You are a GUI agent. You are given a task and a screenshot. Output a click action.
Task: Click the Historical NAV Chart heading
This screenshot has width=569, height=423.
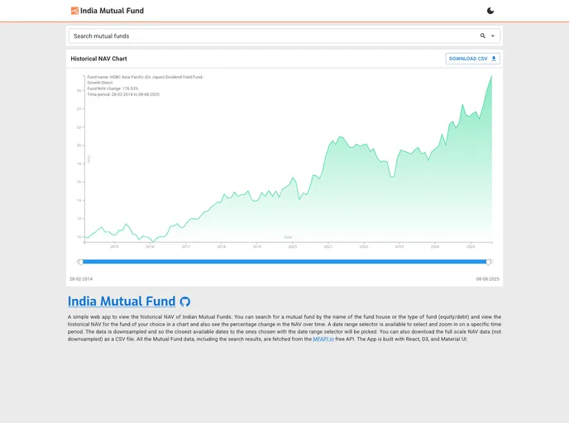coord(98,59)
